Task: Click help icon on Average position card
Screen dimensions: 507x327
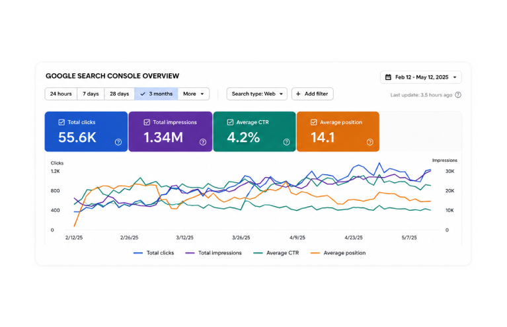Action: [370, 142]
